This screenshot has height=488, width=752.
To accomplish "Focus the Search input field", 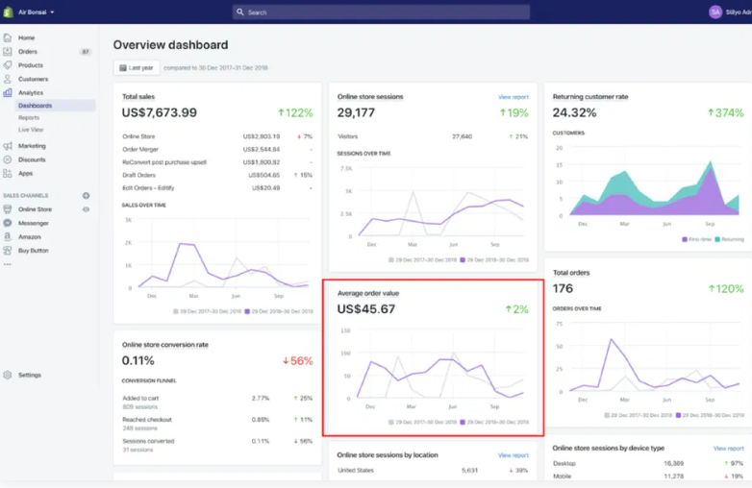I will point(381,12).
